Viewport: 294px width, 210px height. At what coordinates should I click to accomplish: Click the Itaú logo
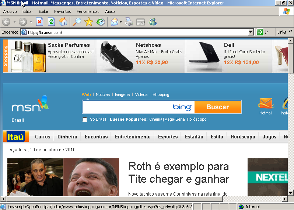[16, 136]
